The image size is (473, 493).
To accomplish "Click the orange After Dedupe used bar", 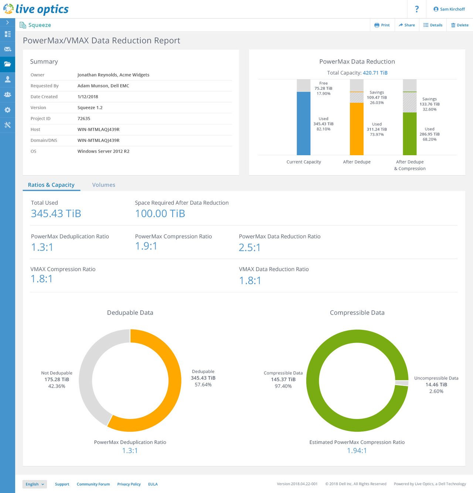I will (357, 129).
